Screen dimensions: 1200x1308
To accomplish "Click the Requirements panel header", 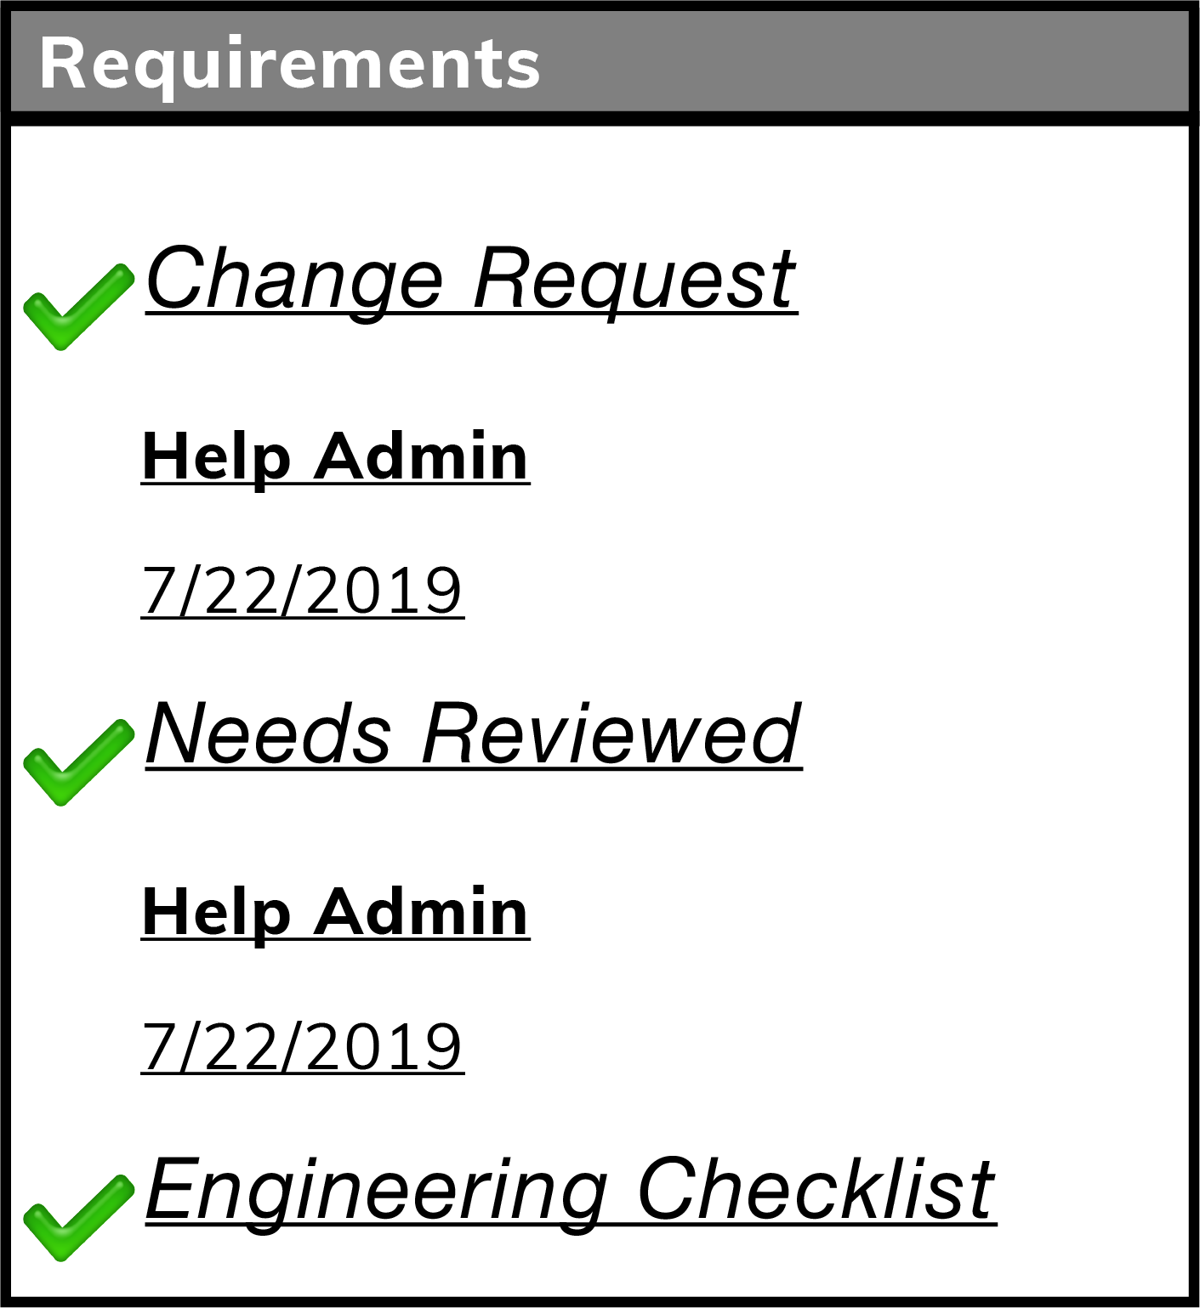I will click(x=600, y=62).
